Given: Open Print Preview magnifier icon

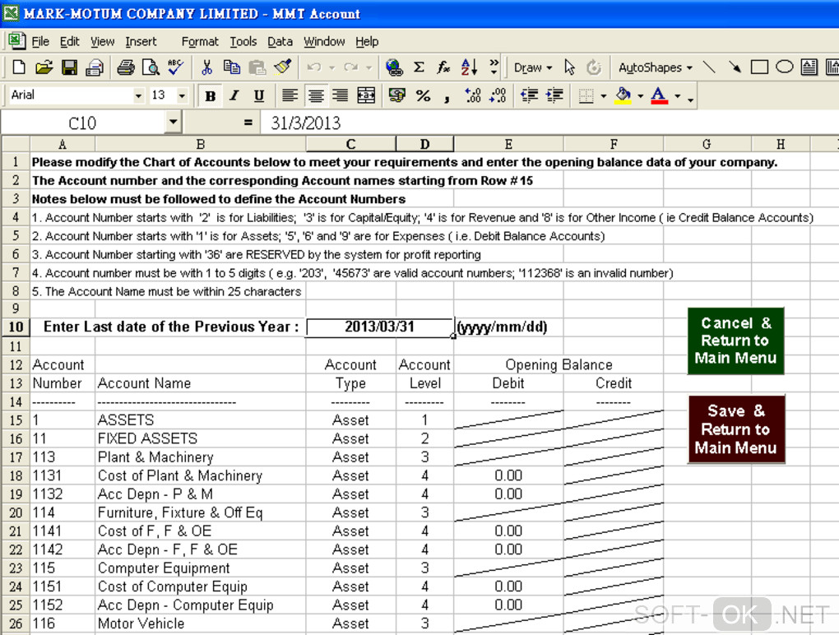Looking at the screenshot, I should click(x=151, y=67).
